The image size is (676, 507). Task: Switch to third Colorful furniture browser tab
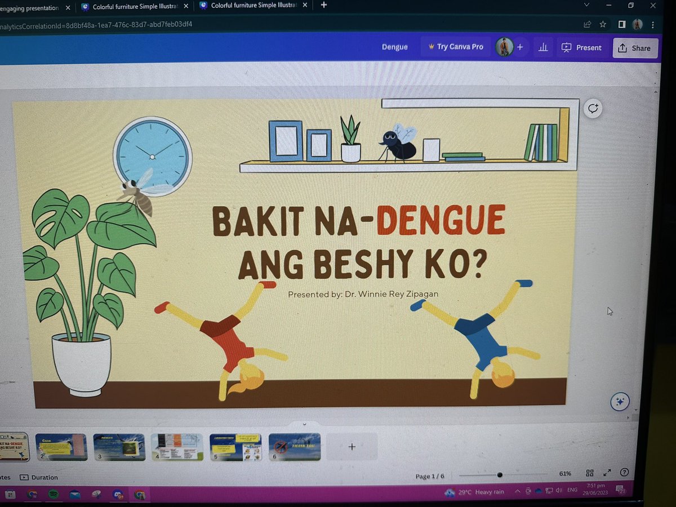[x=253, y=6]
